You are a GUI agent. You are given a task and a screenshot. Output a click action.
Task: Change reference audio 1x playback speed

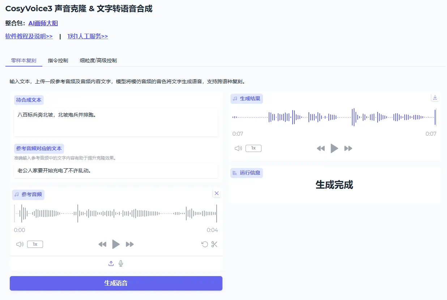click(x=35, y=244)
